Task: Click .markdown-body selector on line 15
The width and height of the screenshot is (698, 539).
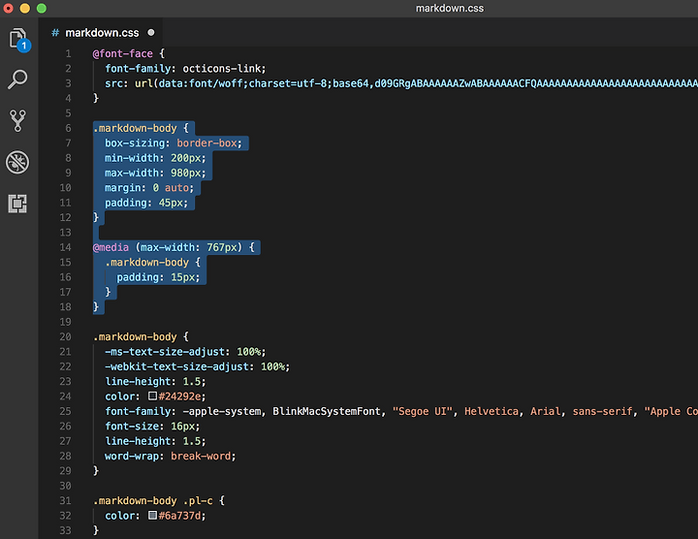Action: pyautogui.click(x=147, y=262)
